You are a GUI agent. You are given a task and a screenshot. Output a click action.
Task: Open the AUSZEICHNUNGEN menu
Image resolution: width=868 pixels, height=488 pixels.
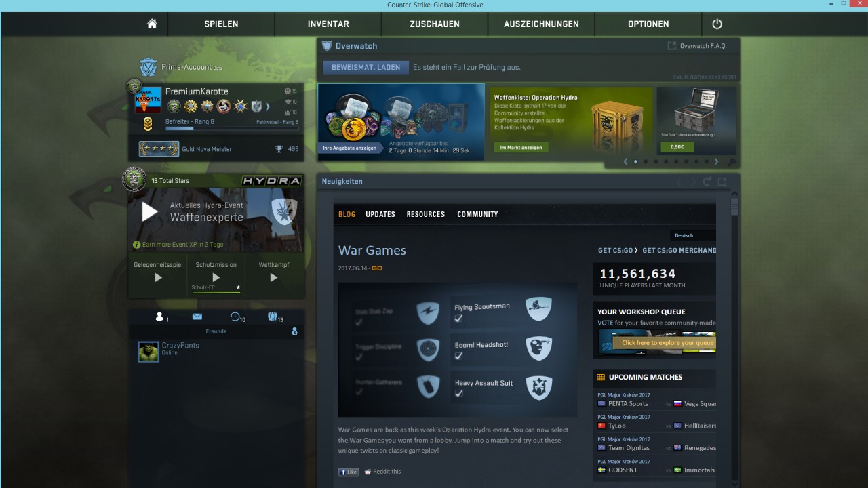point(541,24)
